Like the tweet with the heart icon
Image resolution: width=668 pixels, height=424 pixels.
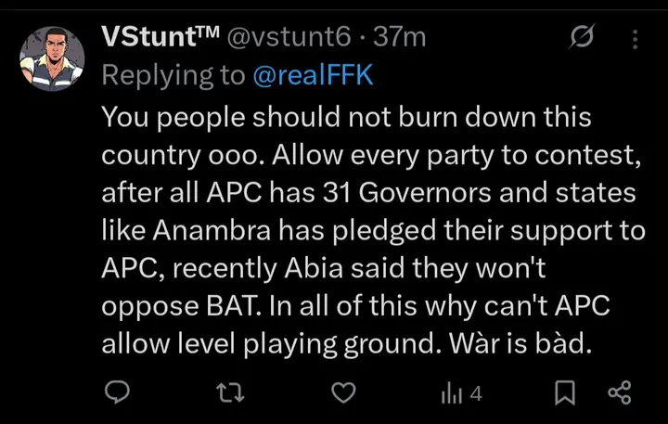click(x=343, y=394)
